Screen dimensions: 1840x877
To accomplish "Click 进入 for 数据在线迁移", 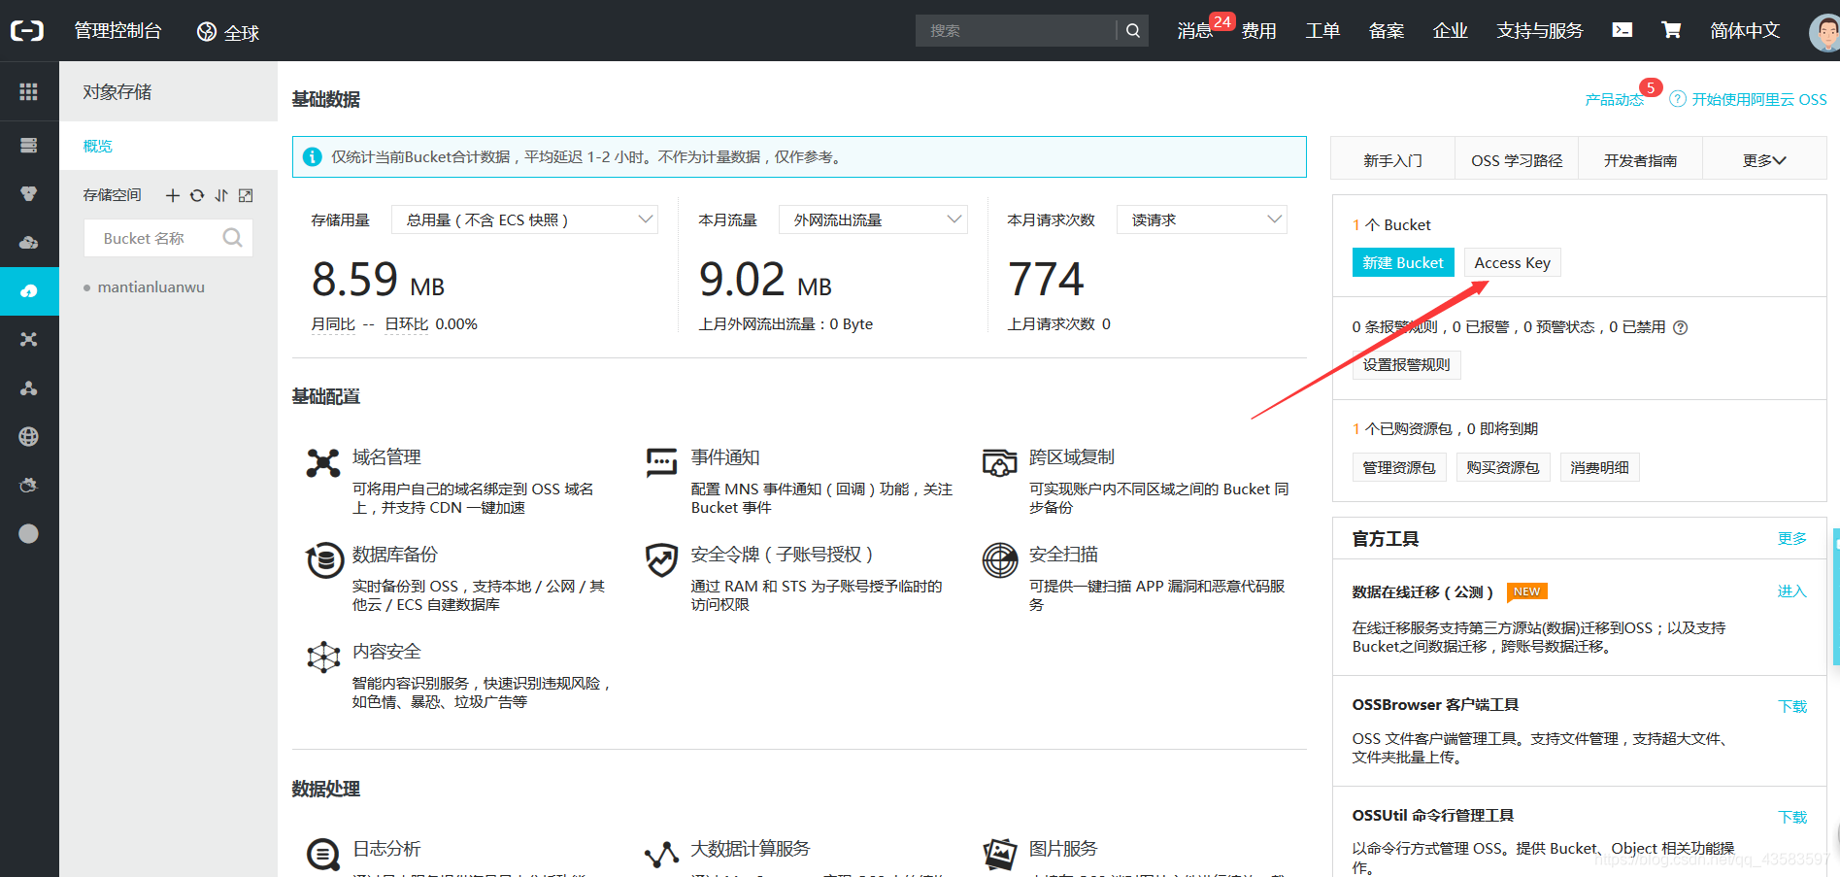I will 1791,591.
